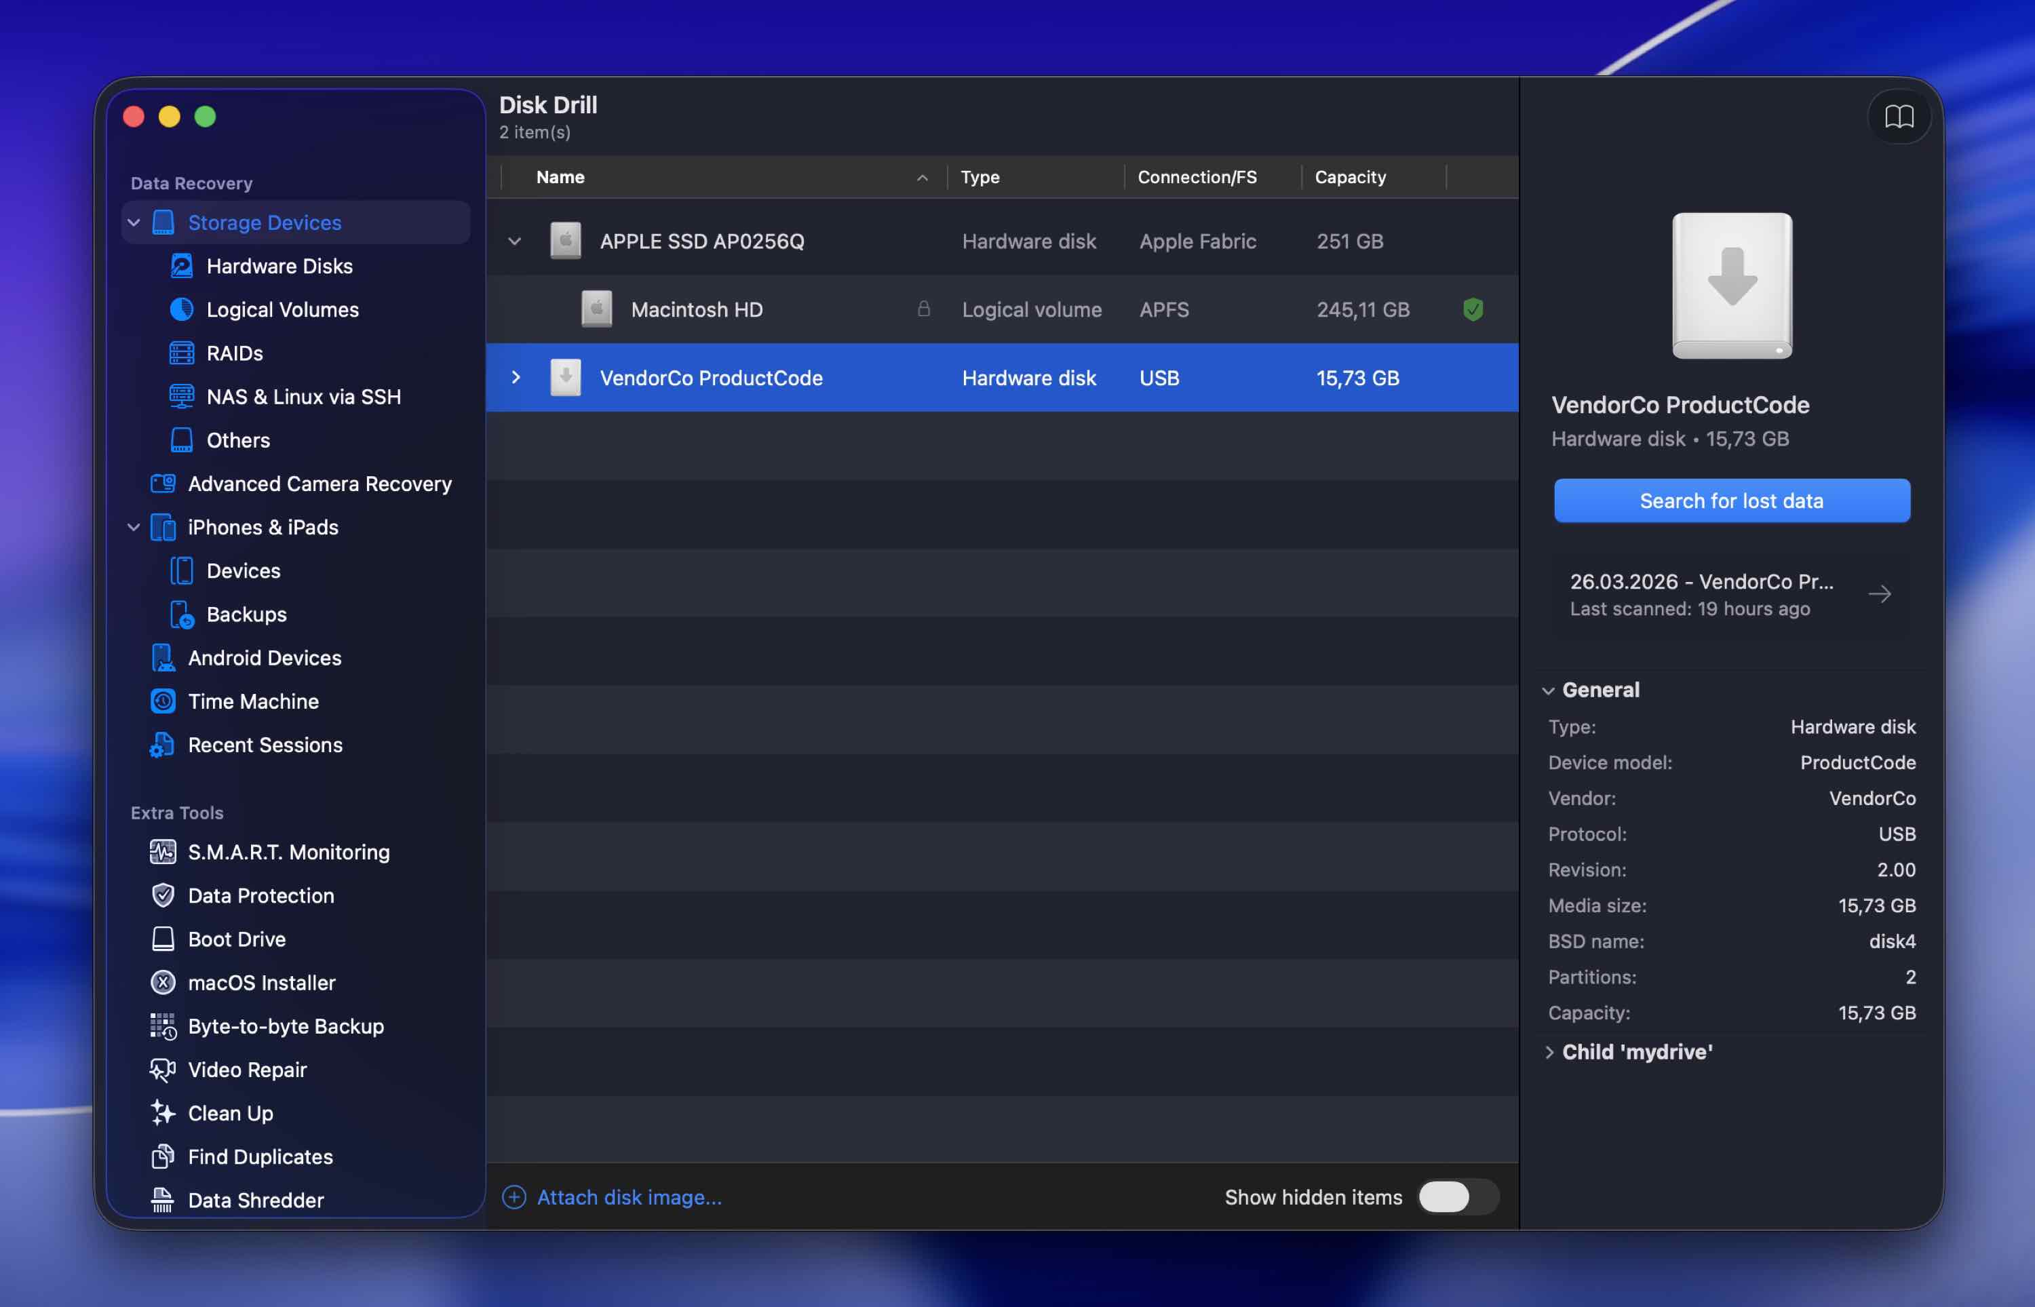Click the Data Shredder icon
Screen dimensions: 2035x1307
163,1200
